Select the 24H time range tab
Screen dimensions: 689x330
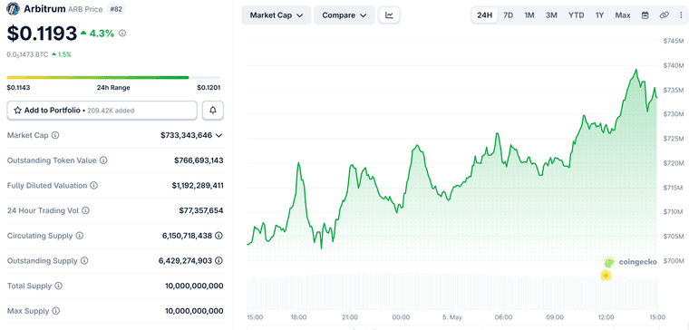coord(485,15)
